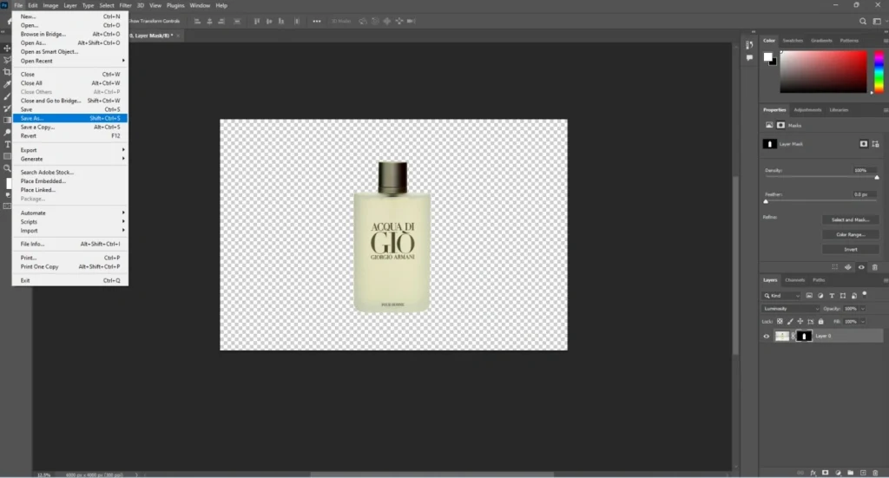Screen dimensions: 889x478
Task: Toggle lock transparent pixels
Action: pos(780,322)
